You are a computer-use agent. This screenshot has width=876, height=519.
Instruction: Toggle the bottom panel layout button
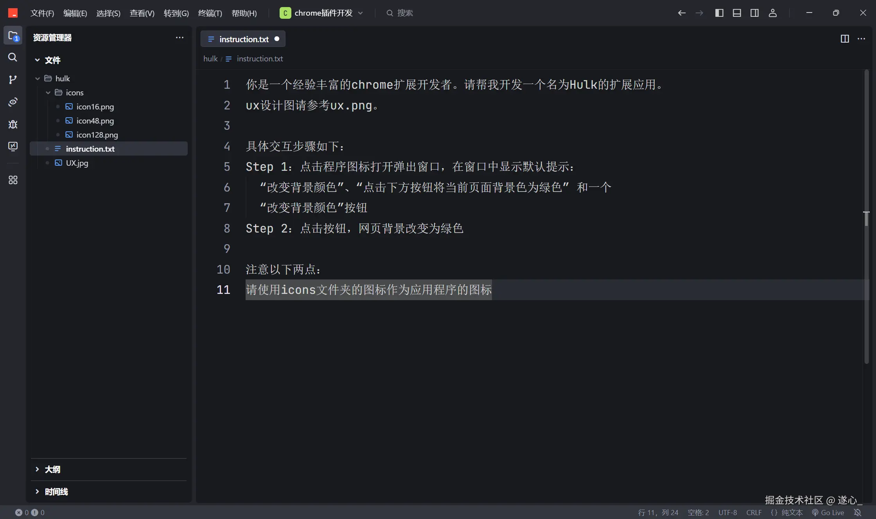click(x=737, y=13)
